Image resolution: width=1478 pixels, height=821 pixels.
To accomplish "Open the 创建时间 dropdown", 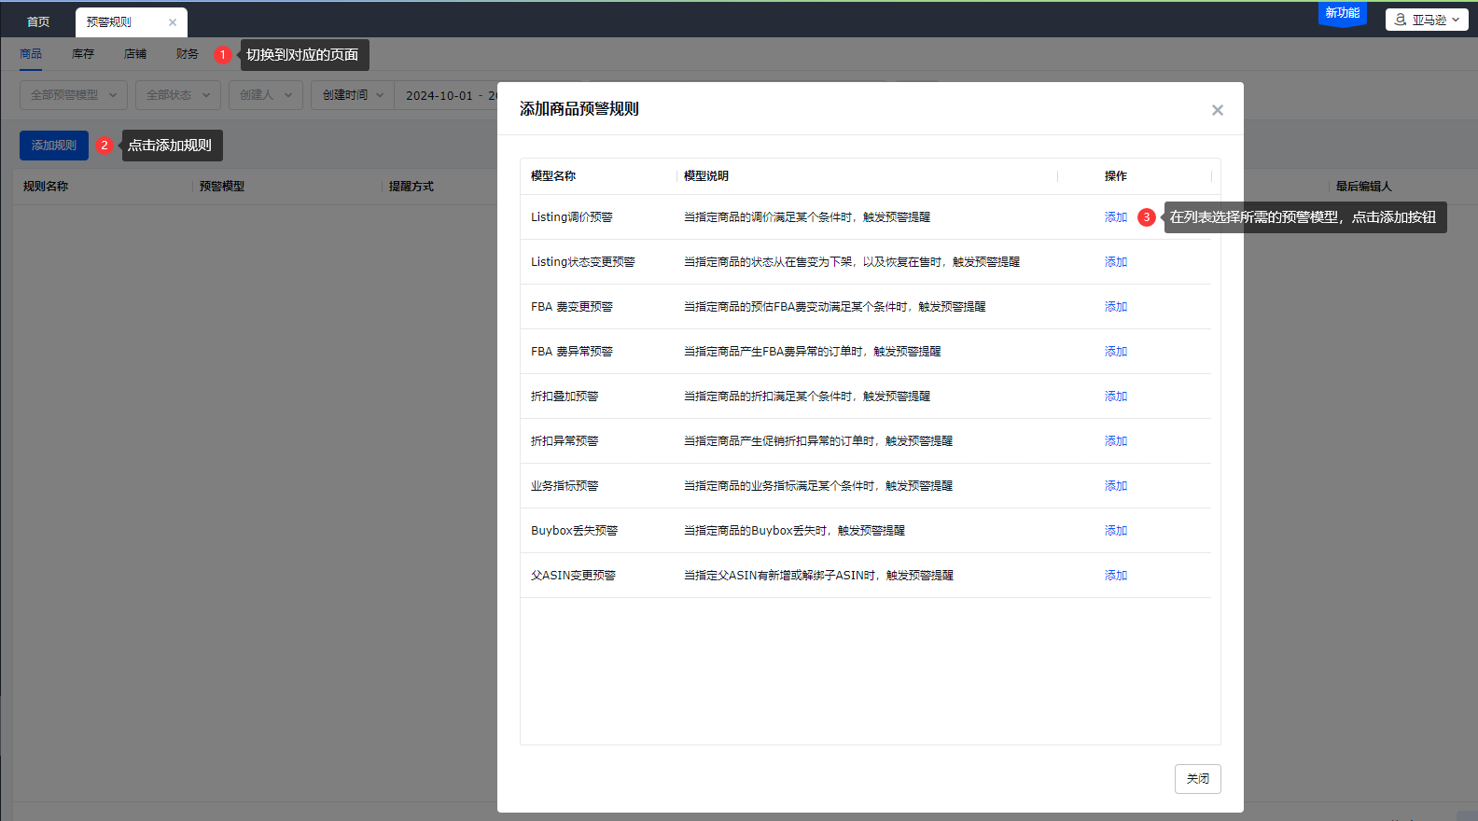I will coord(353,95).
